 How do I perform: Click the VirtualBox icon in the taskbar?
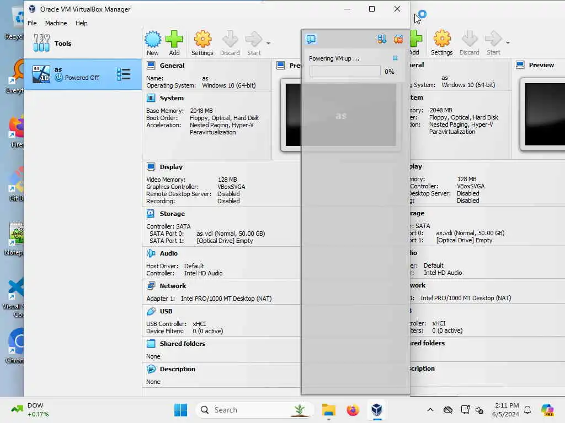coord(377,410)
